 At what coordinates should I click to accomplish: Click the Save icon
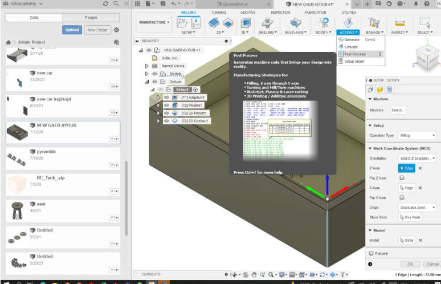pyautogui.click(x=163, y=3)
